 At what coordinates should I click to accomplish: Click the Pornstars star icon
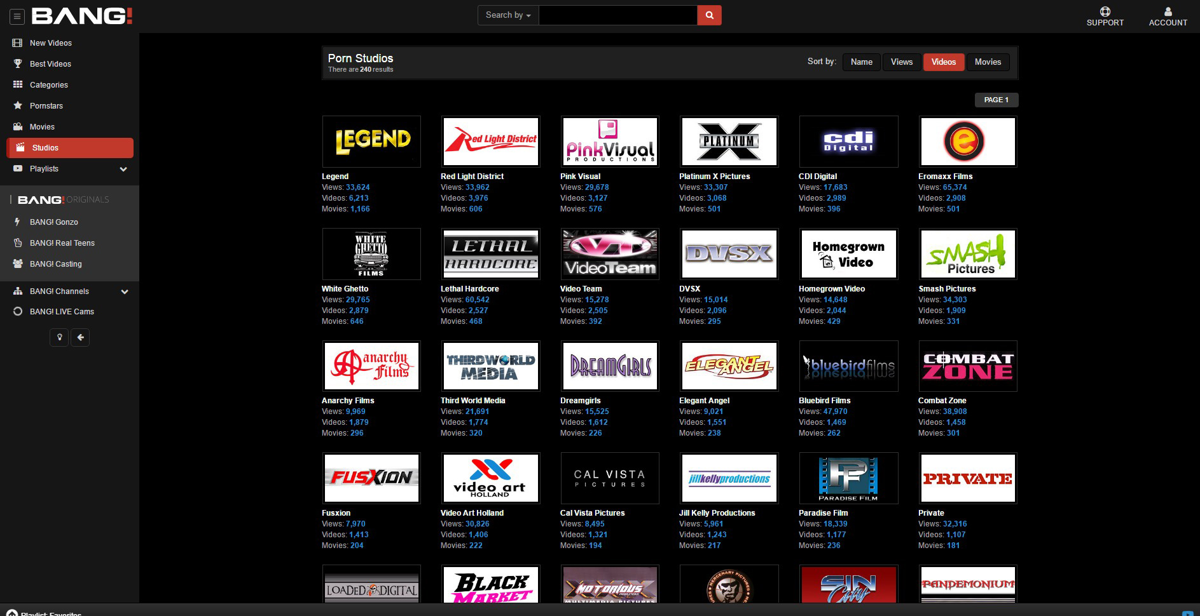pos(18,105)
